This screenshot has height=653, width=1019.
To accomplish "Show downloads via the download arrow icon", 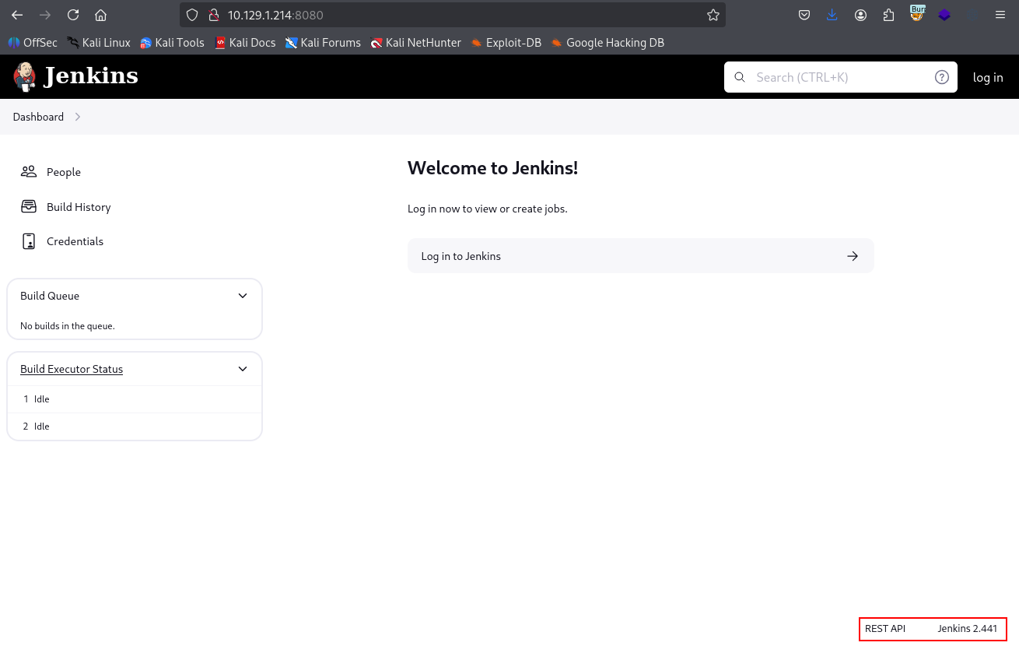I will [832, 15].
